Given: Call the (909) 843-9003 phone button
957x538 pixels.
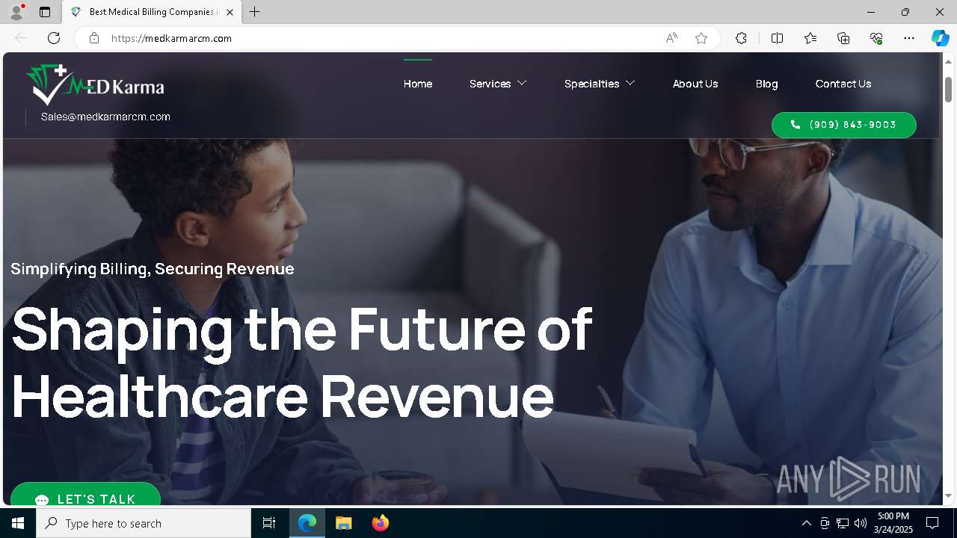Looking at the screenshot, I should 843,125.
